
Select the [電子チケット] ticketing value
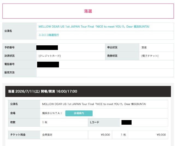tap(150, 56)
